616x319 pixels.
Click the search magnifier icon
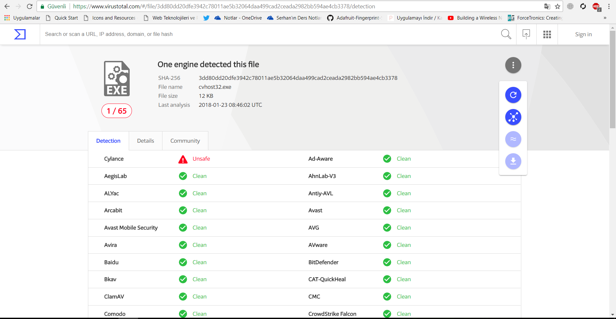(506, 34)
